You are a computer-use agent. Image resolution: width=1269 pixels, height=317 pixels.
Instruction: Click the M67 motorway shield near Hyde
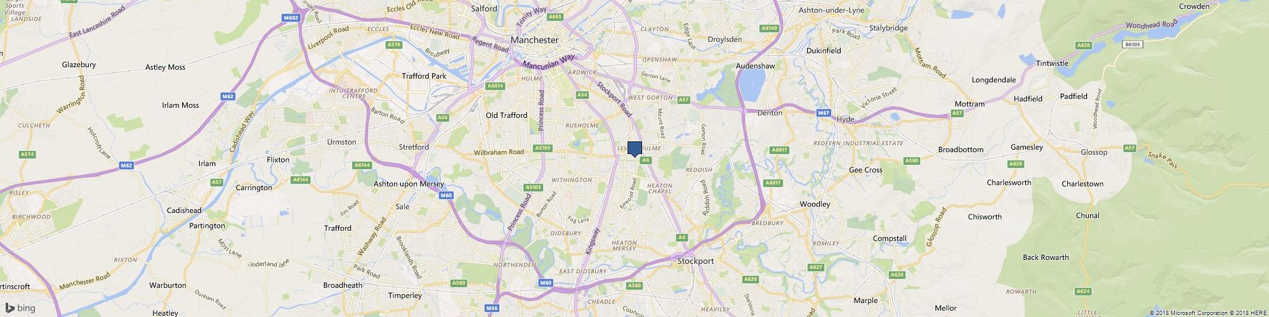click(x=824, y=113)
